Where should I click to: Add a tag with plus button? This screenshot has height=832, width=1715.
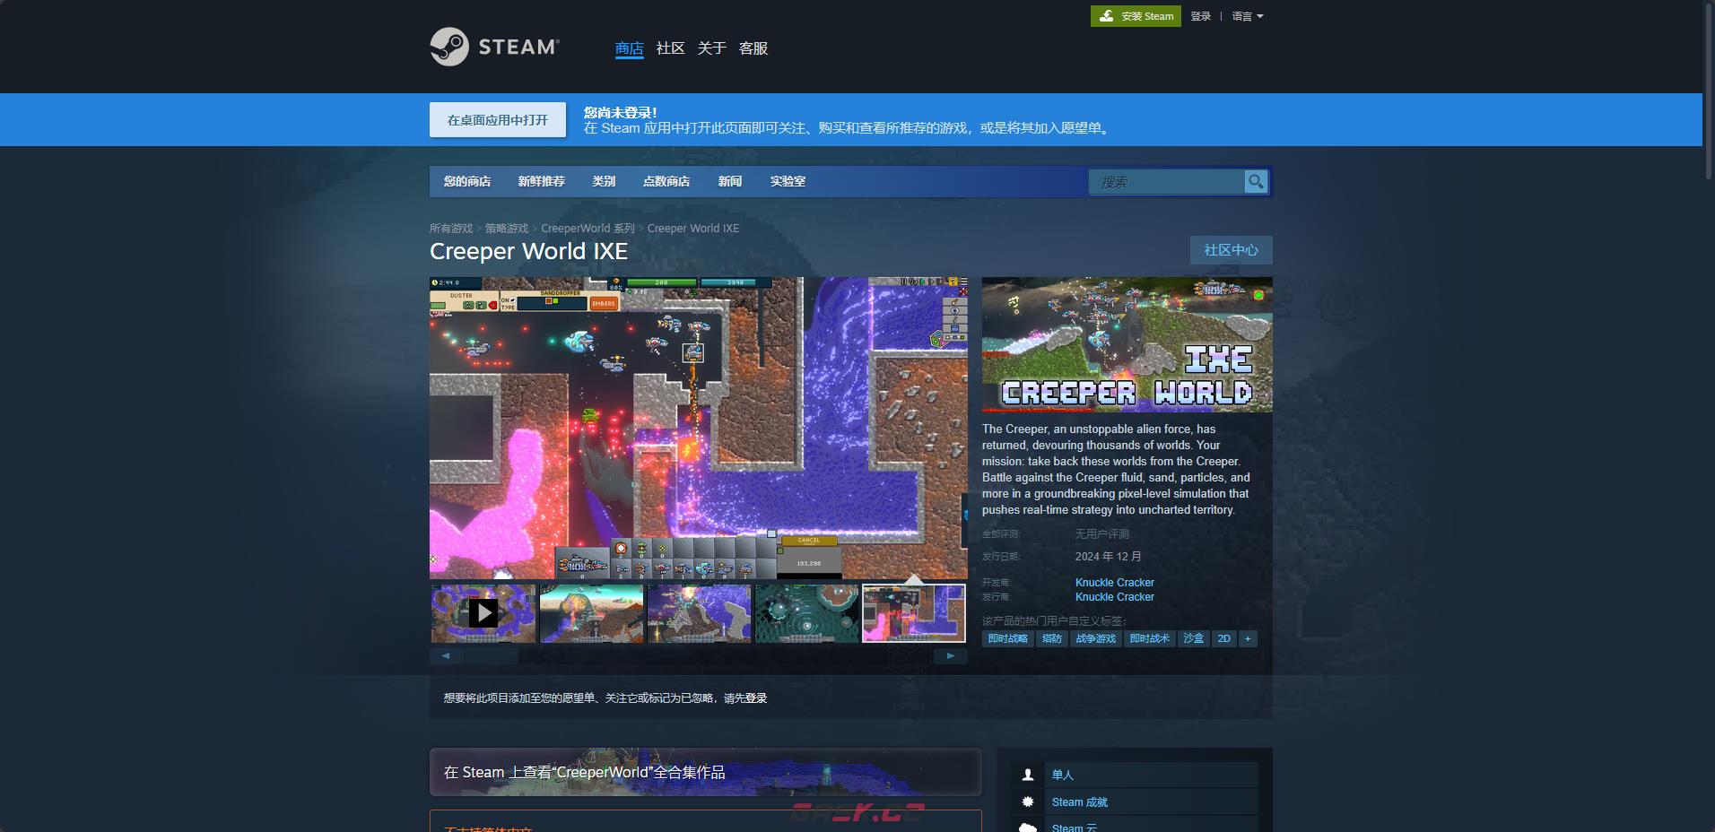(x=1248, y=638)
